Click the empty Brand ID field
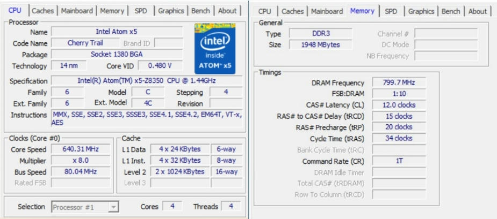The width and height of the screenshot is (497, 219). pos(168,43)
